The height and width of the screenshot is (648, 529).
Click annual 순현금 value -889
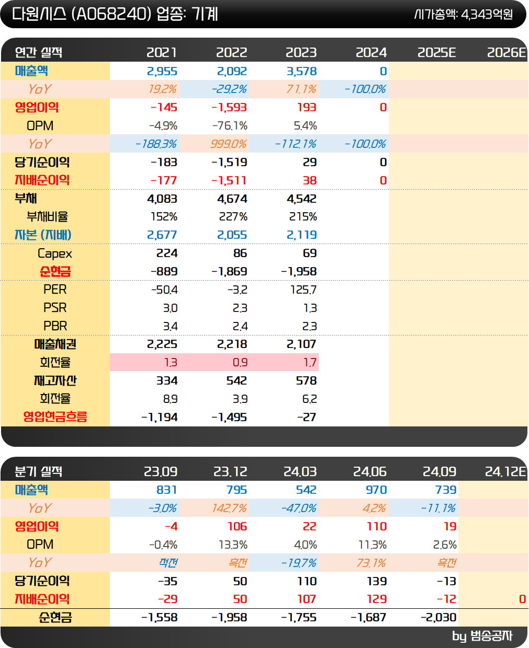[x=164, y=272]
